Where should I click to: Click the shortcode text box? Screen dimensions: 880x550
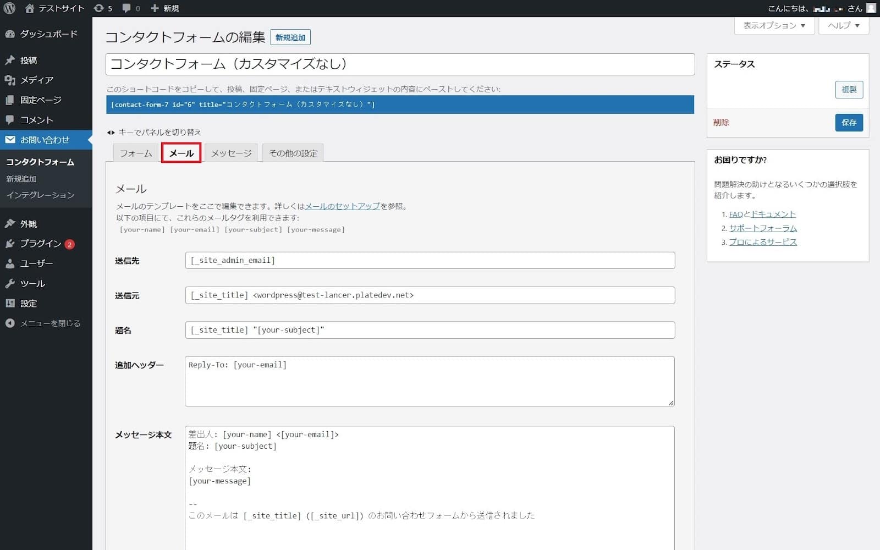400,105
